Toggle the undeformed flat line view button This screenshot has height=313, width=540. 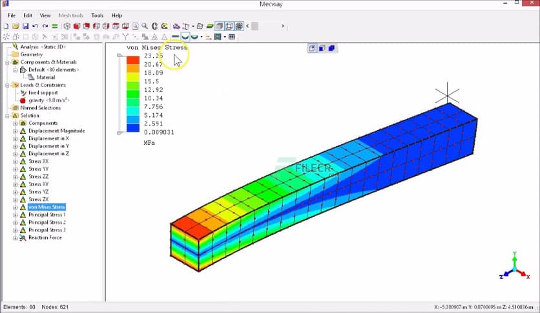tap(175, 37)
